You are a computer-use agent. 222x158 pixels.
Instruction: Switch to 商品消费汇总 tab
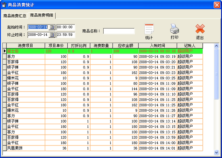(x=15, y=16)
